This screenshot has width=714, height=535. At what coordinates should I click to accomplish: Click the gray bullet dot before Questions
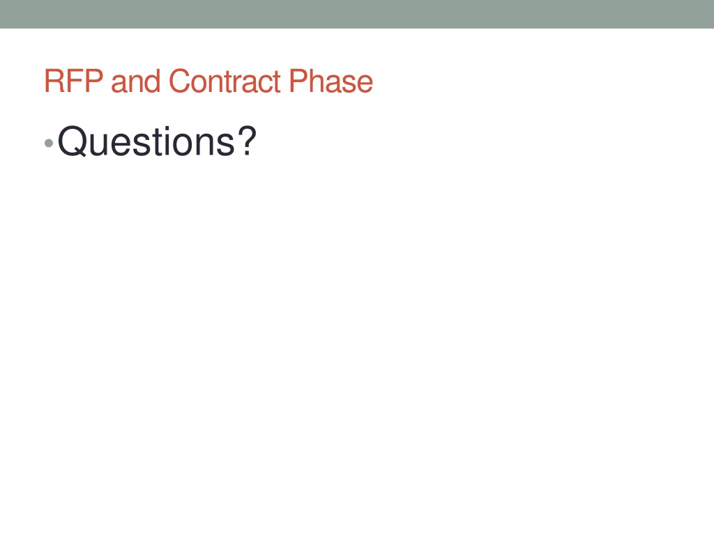(x=49, y=144)
